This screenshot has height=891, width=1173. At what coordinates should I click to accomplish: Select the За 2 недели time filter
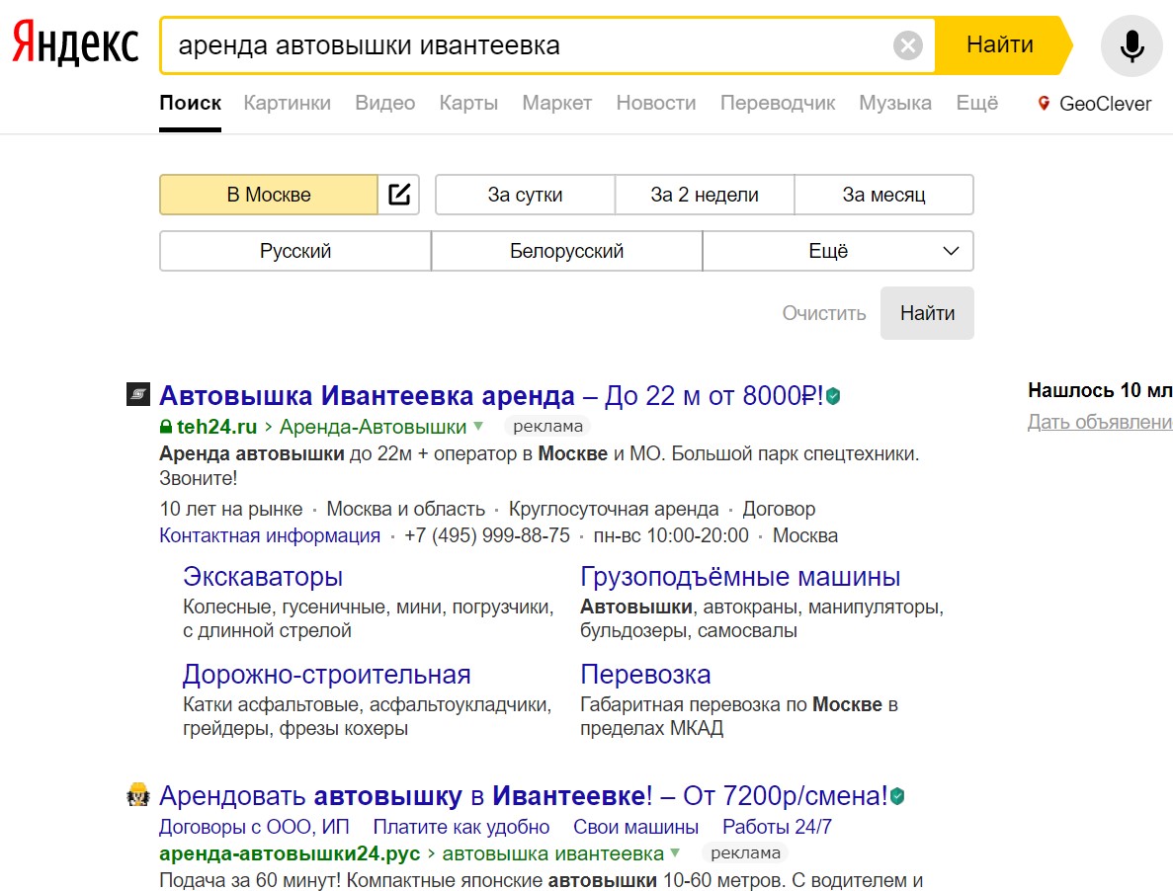[x=704, y=196]
